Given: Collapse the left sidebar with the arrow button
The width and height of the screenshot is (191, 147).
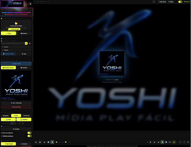Looking at the screenshot, I should [30, 4].
